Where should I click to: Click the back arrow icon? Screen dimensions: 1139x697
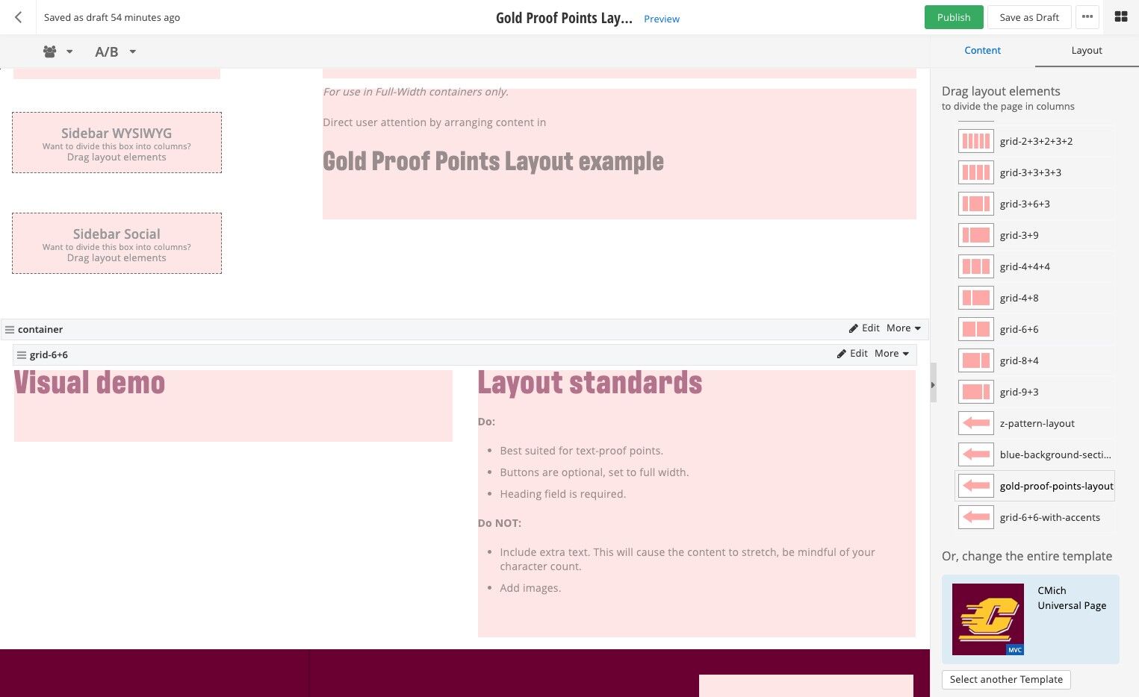point(19,17)
